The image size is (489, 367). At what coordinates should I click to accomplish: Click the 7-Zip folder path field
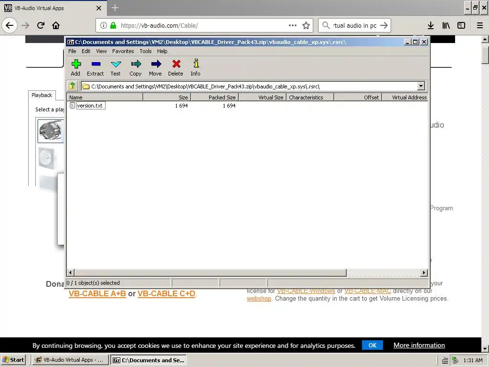(x=249, y=86)
